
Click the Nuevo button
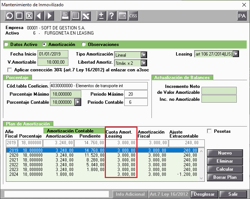click(x=225, y=153)
